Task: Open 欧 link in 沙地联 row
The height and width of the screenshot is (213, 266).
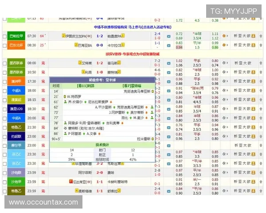Action: coord(249,173)
